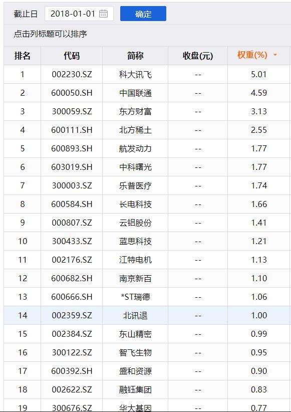The height and width of the screenshot is (412, 291).
Task: Click weight value 0.95
Action: click(x=259, y=352)
